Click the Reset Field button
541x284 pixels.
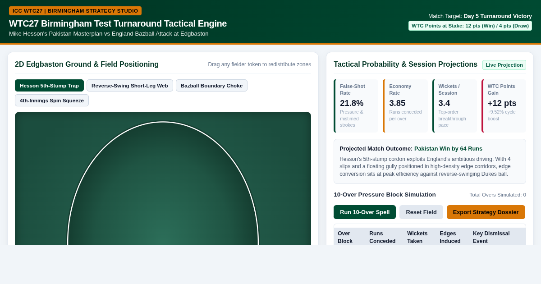[421, 212]
